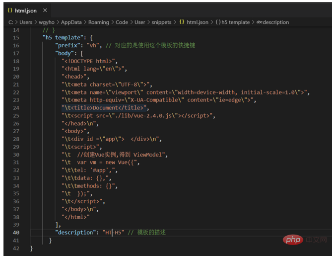The height and width of the screenshot is (256, 332).
Task: Click the <!DOCTYPE html> string
Action: pos(88,61)
